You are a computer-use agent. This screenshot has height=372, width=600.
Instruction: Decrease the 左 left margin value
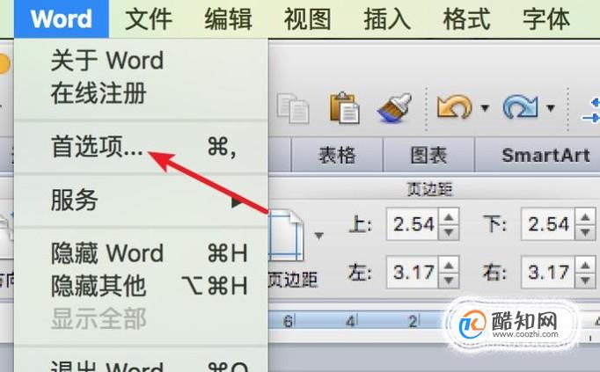tap(449, 281)
